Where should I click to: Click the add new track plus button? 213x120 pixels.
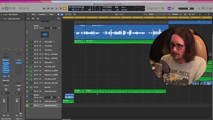[x=28, y=19]
